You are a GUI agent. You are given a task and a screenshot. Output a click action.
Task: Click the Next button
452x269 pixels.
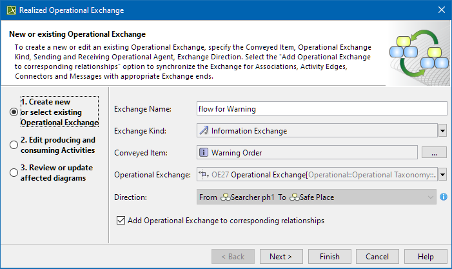(280, 257)
